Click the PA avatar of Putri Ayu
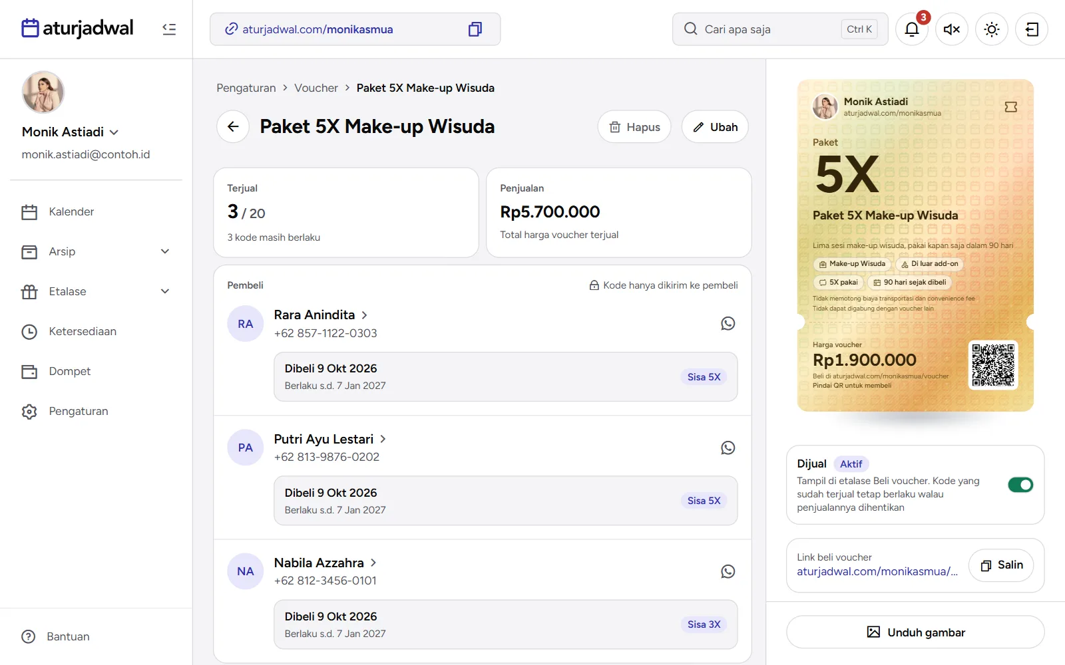1065x665 pixels. (x=246, y=448)
